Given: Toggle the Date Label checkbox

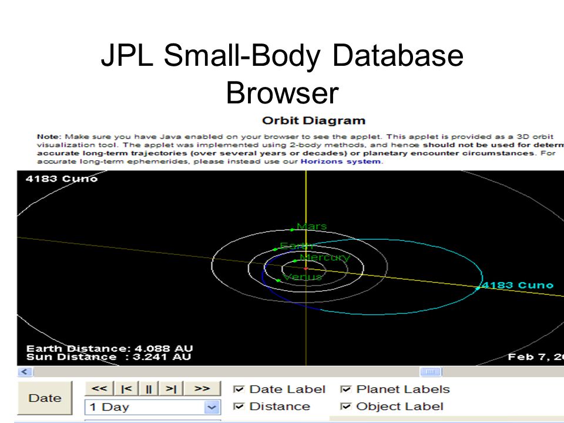Looking at the screenshot, I should pos(239,389).
